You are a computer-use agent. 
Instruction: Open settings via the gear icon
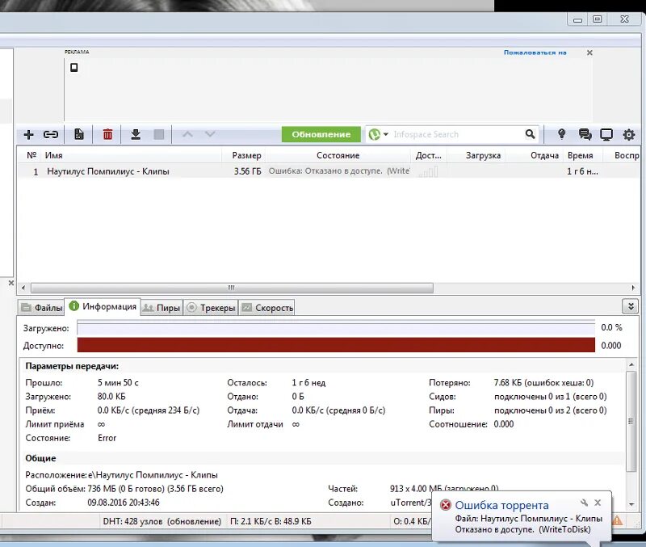(629, 134)
